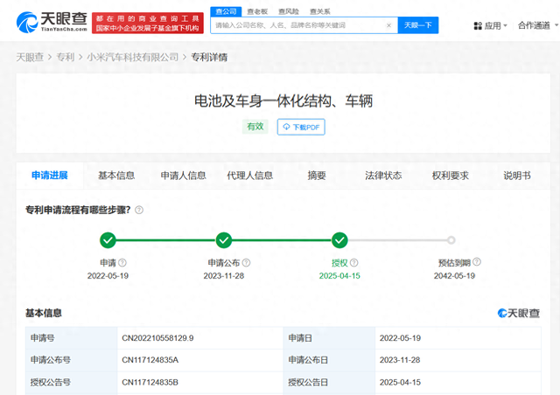This screenshot has width=560, height=395.
Task: Select the 法律状态 tab
Action: click(383, 176)
